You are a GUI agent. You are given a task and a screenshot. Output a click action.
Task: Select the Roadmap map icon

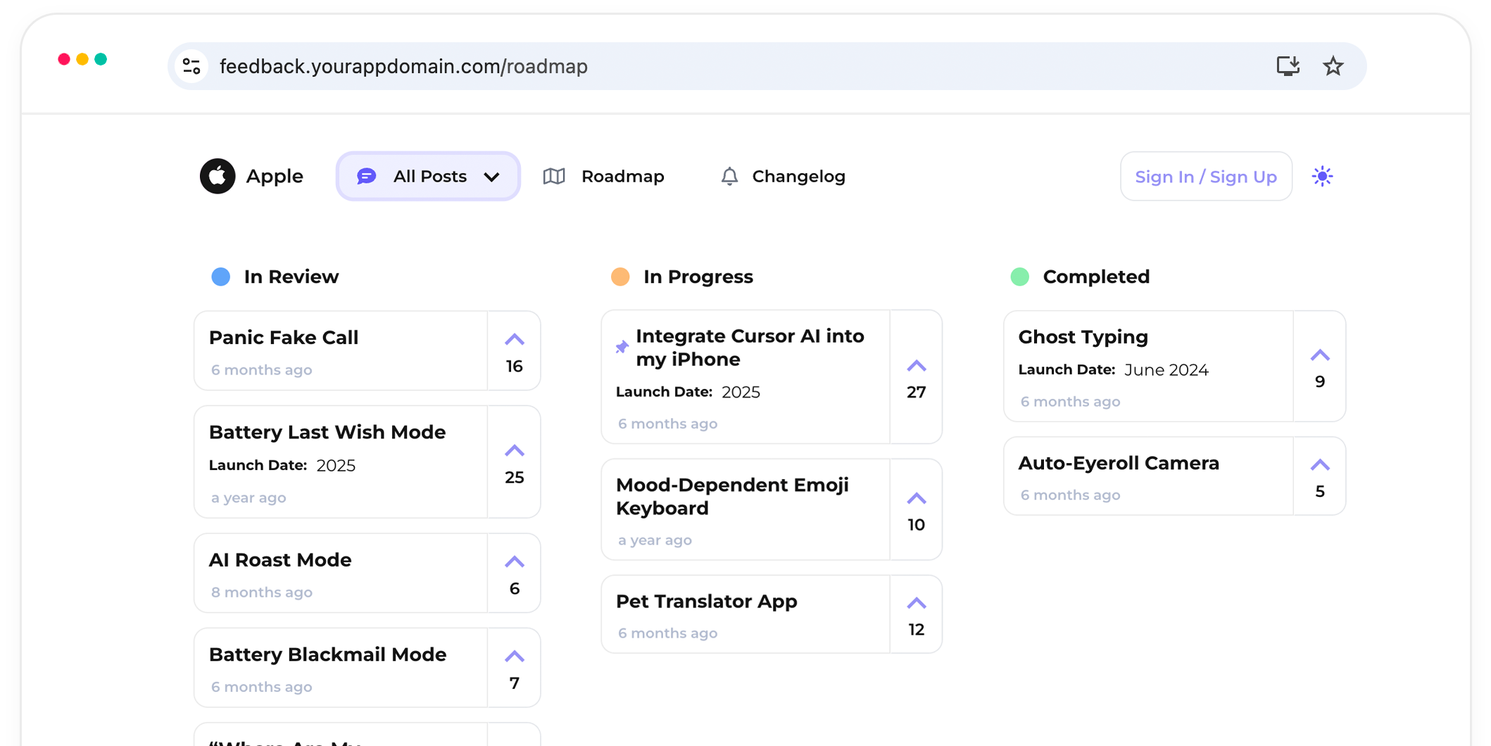tap(555, 176)
